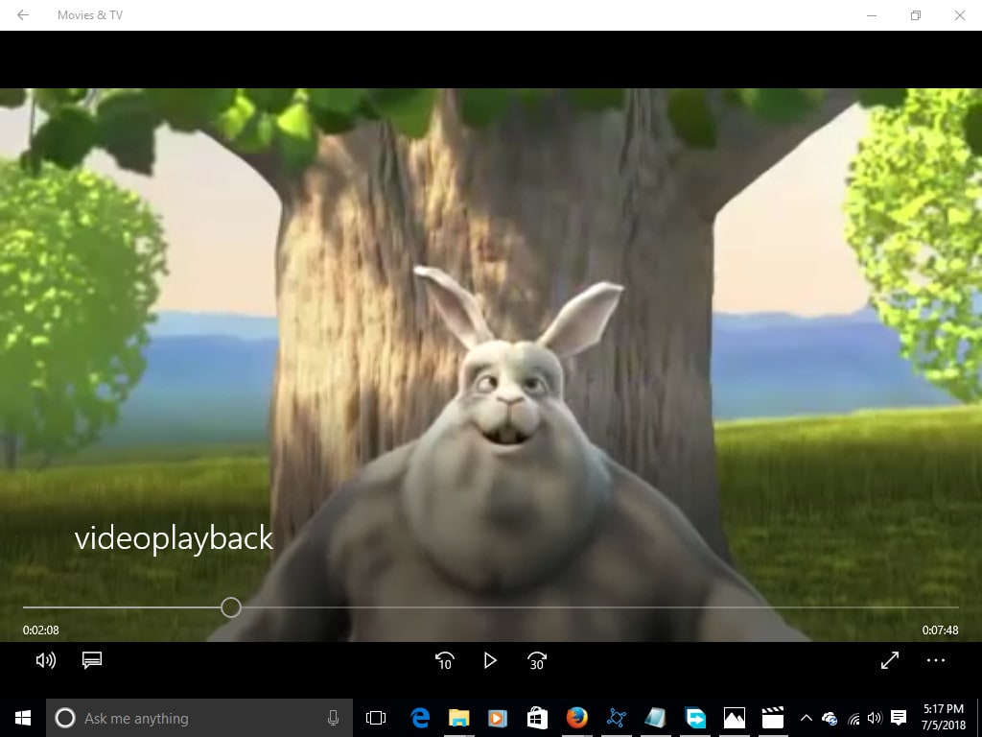Image resolution: width=982 pixels, height=737 pixels.
Task: Skip forward 30 seconds
Action: (537, 660)
